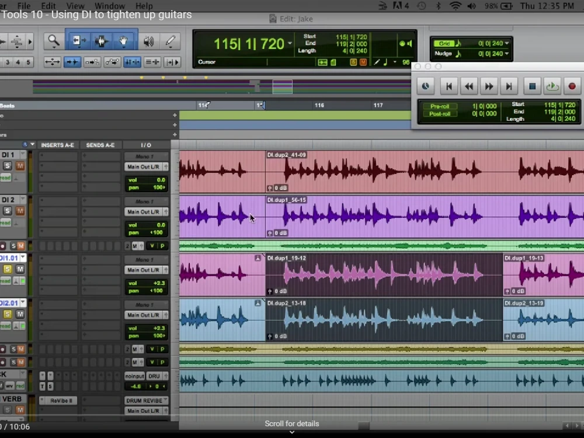Mute the DI 1 track
Viewport: 584px width, 438px height.
coord(20,166)
